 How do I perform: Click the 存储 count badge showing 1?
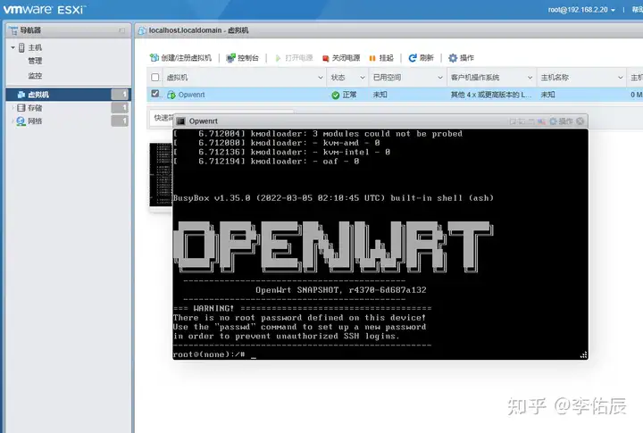(x=120, y=108)
